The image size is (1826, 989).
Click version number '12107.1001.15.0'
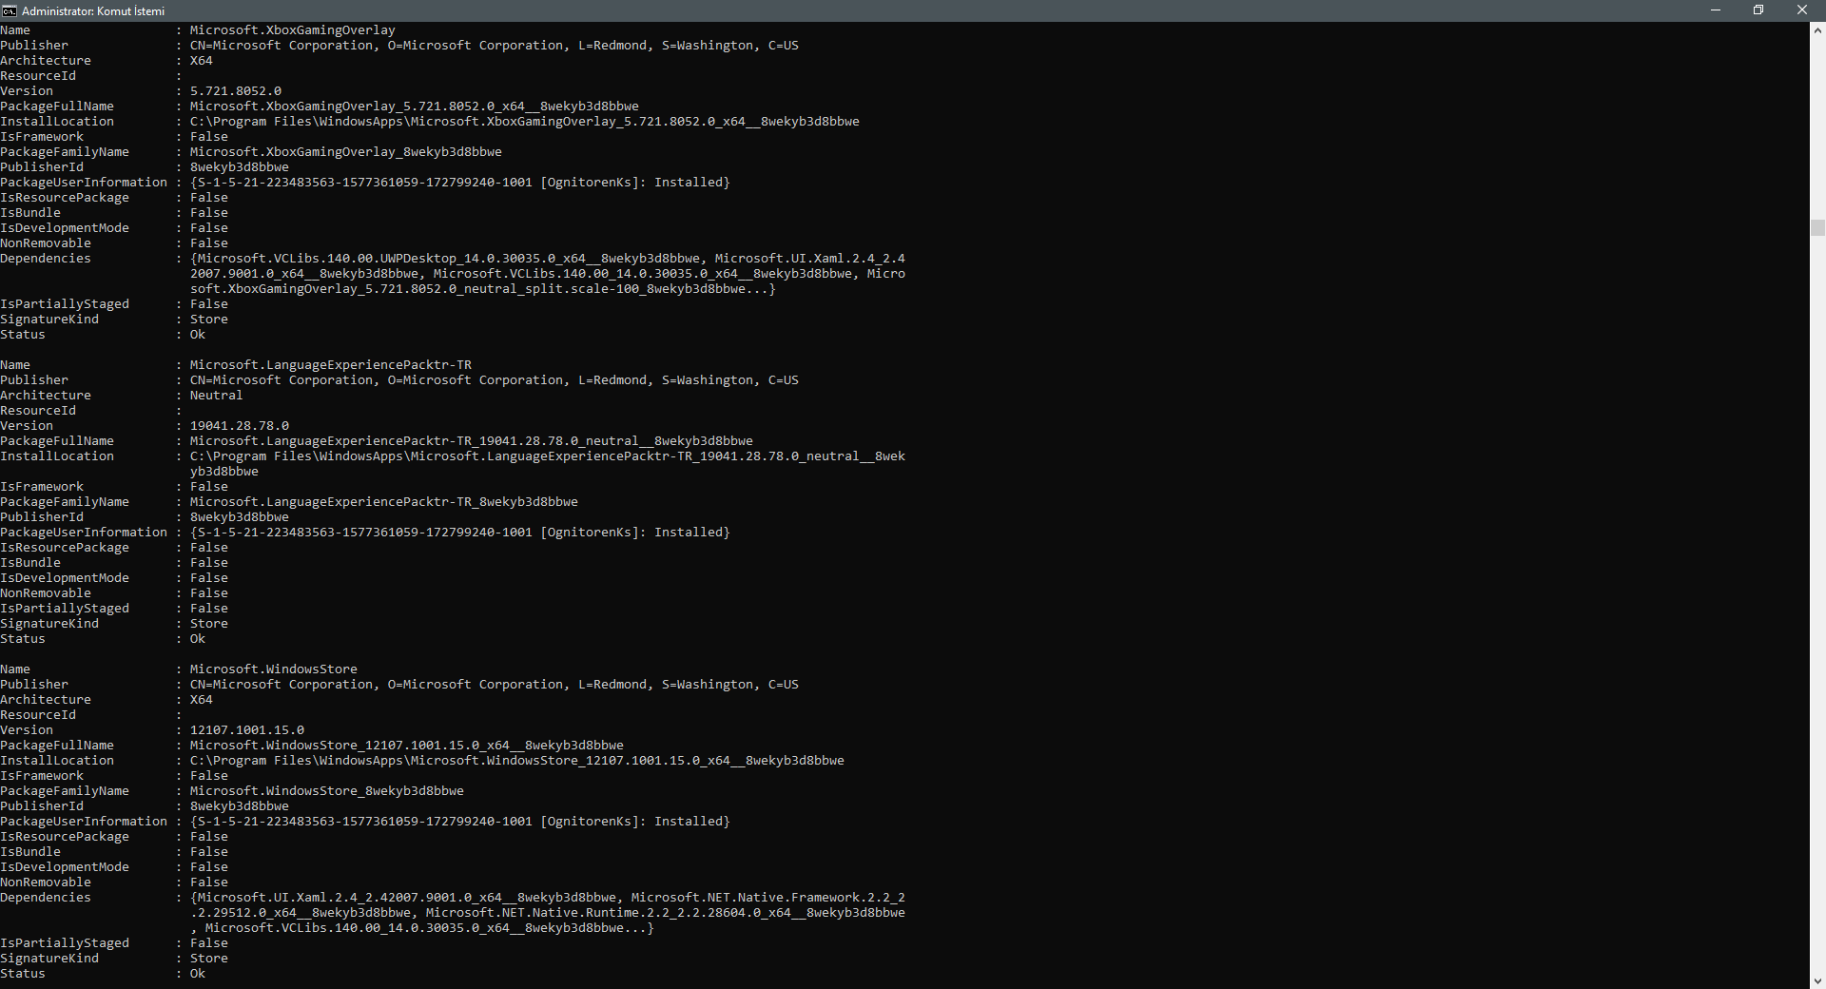click(x=247, y=730)
